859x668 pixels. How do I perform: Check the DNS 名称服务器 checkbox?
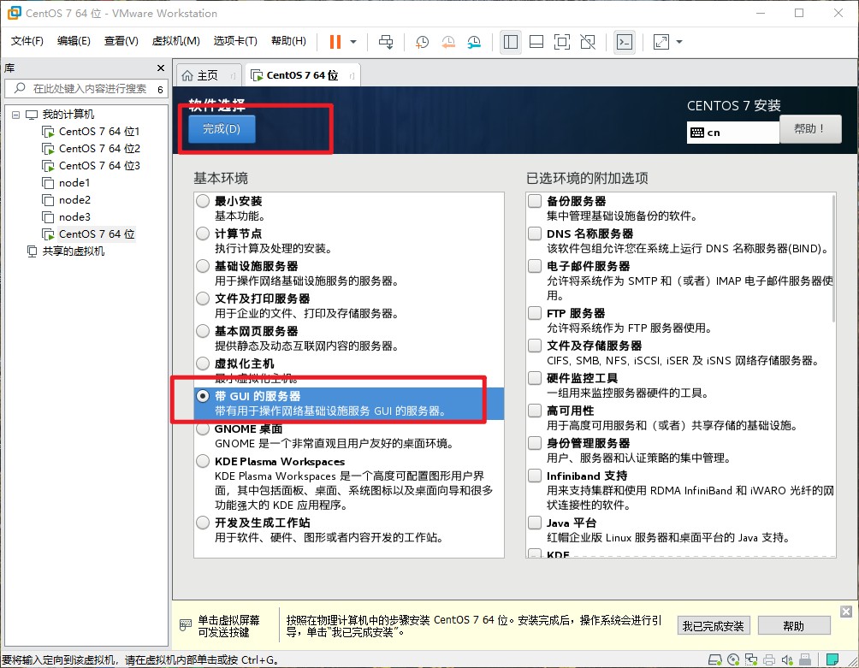[x=535, y=234]
